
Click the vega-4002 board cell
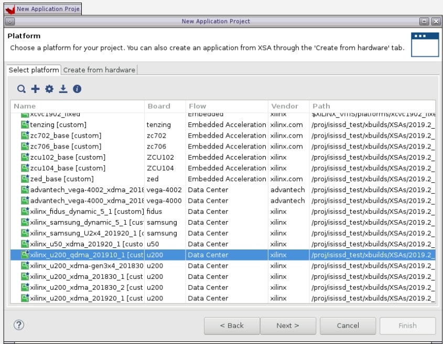click(x=164, y=190)
